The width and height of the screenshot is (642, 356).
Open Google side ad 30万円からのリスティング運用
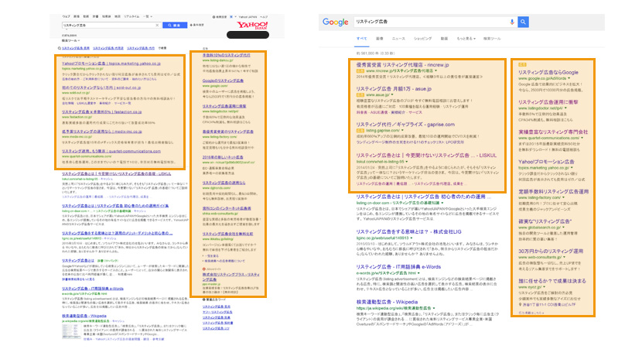pos(551,251)
